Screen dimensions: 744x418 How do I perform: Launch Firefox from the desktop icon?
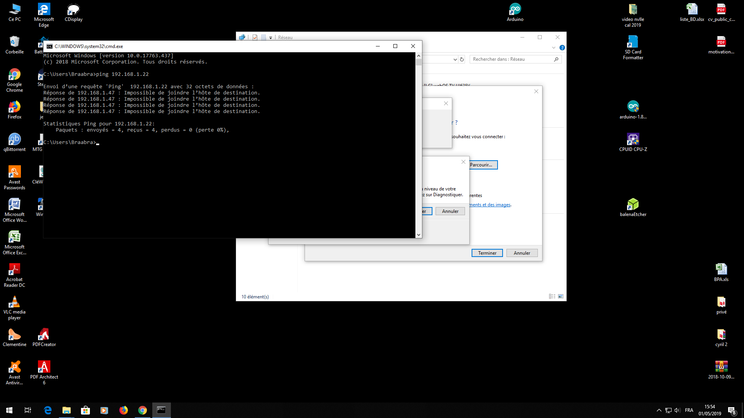(x=15, y=110)
